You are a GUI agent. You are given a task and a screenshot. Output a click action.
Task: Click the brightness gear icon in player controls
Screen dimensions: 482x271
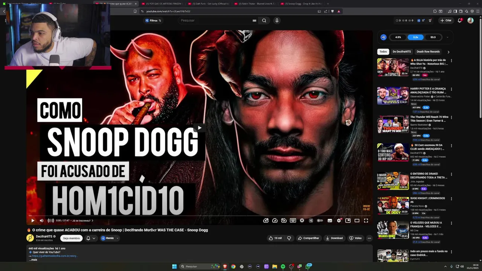pos(302,221)
